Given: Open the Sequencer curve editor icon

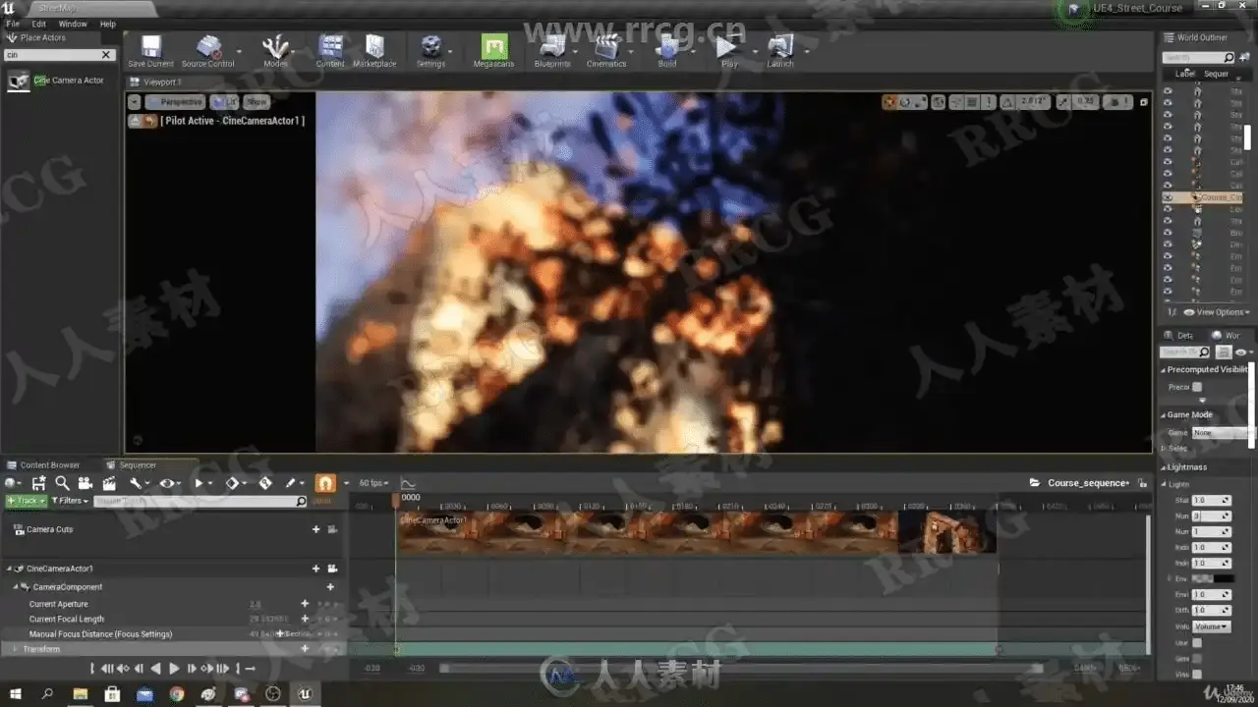Looking at the screenshot, I should click(x=408, y=483).
